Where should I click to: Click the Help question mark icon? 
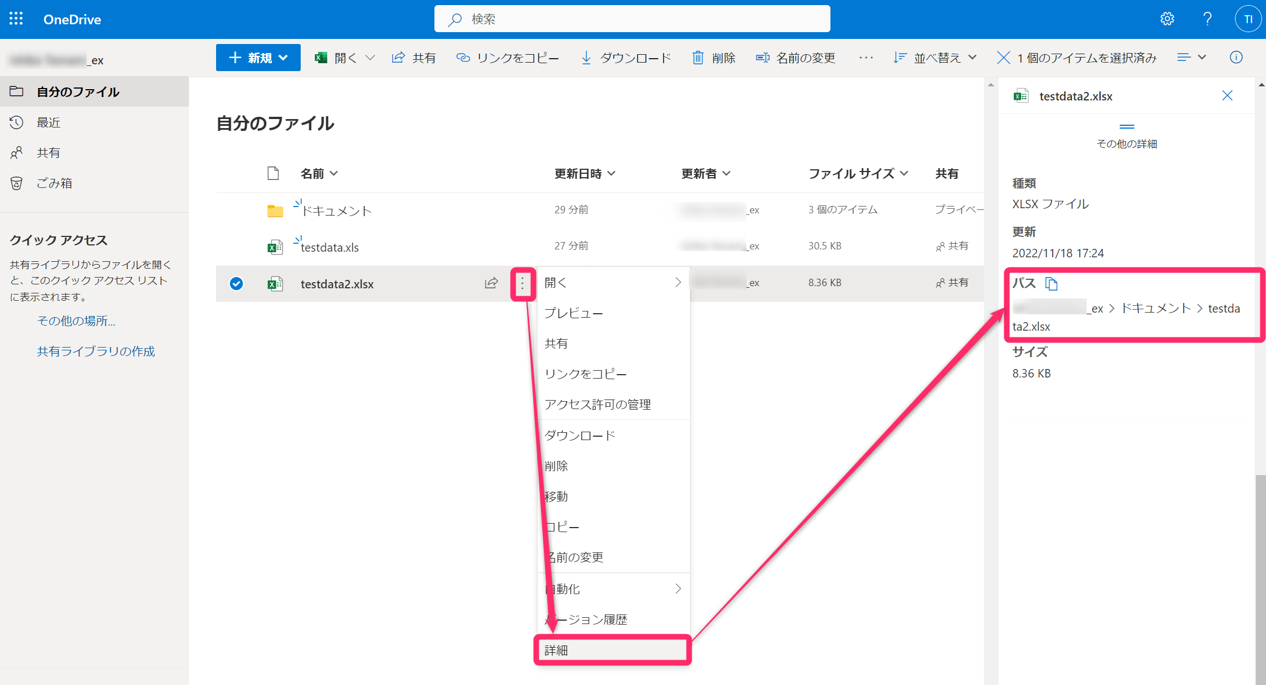1207,19
